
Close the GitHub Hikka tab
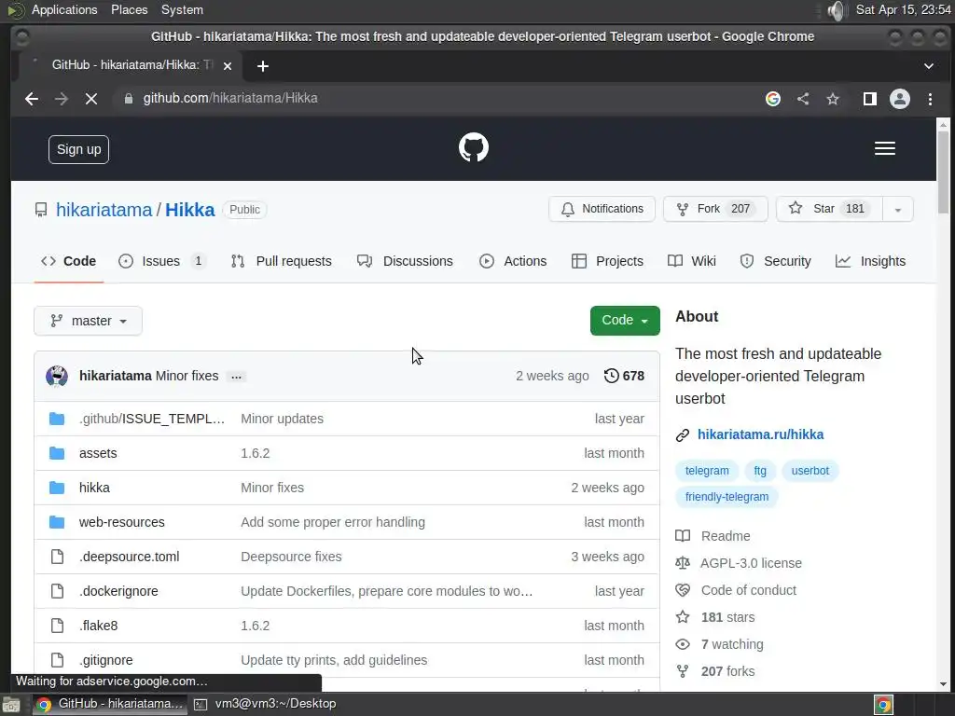point(228,66)
